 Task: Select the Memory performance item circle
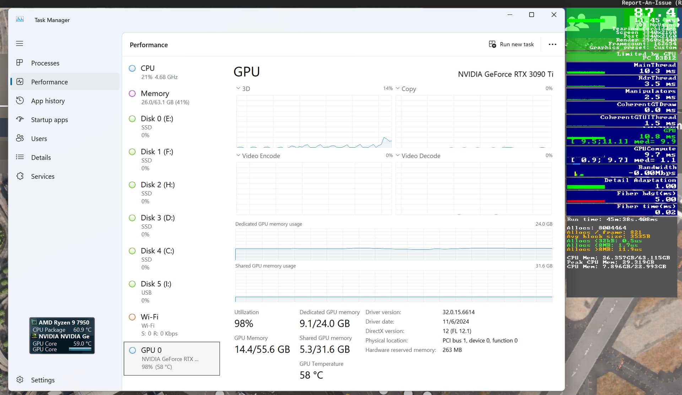coord(132,93)
